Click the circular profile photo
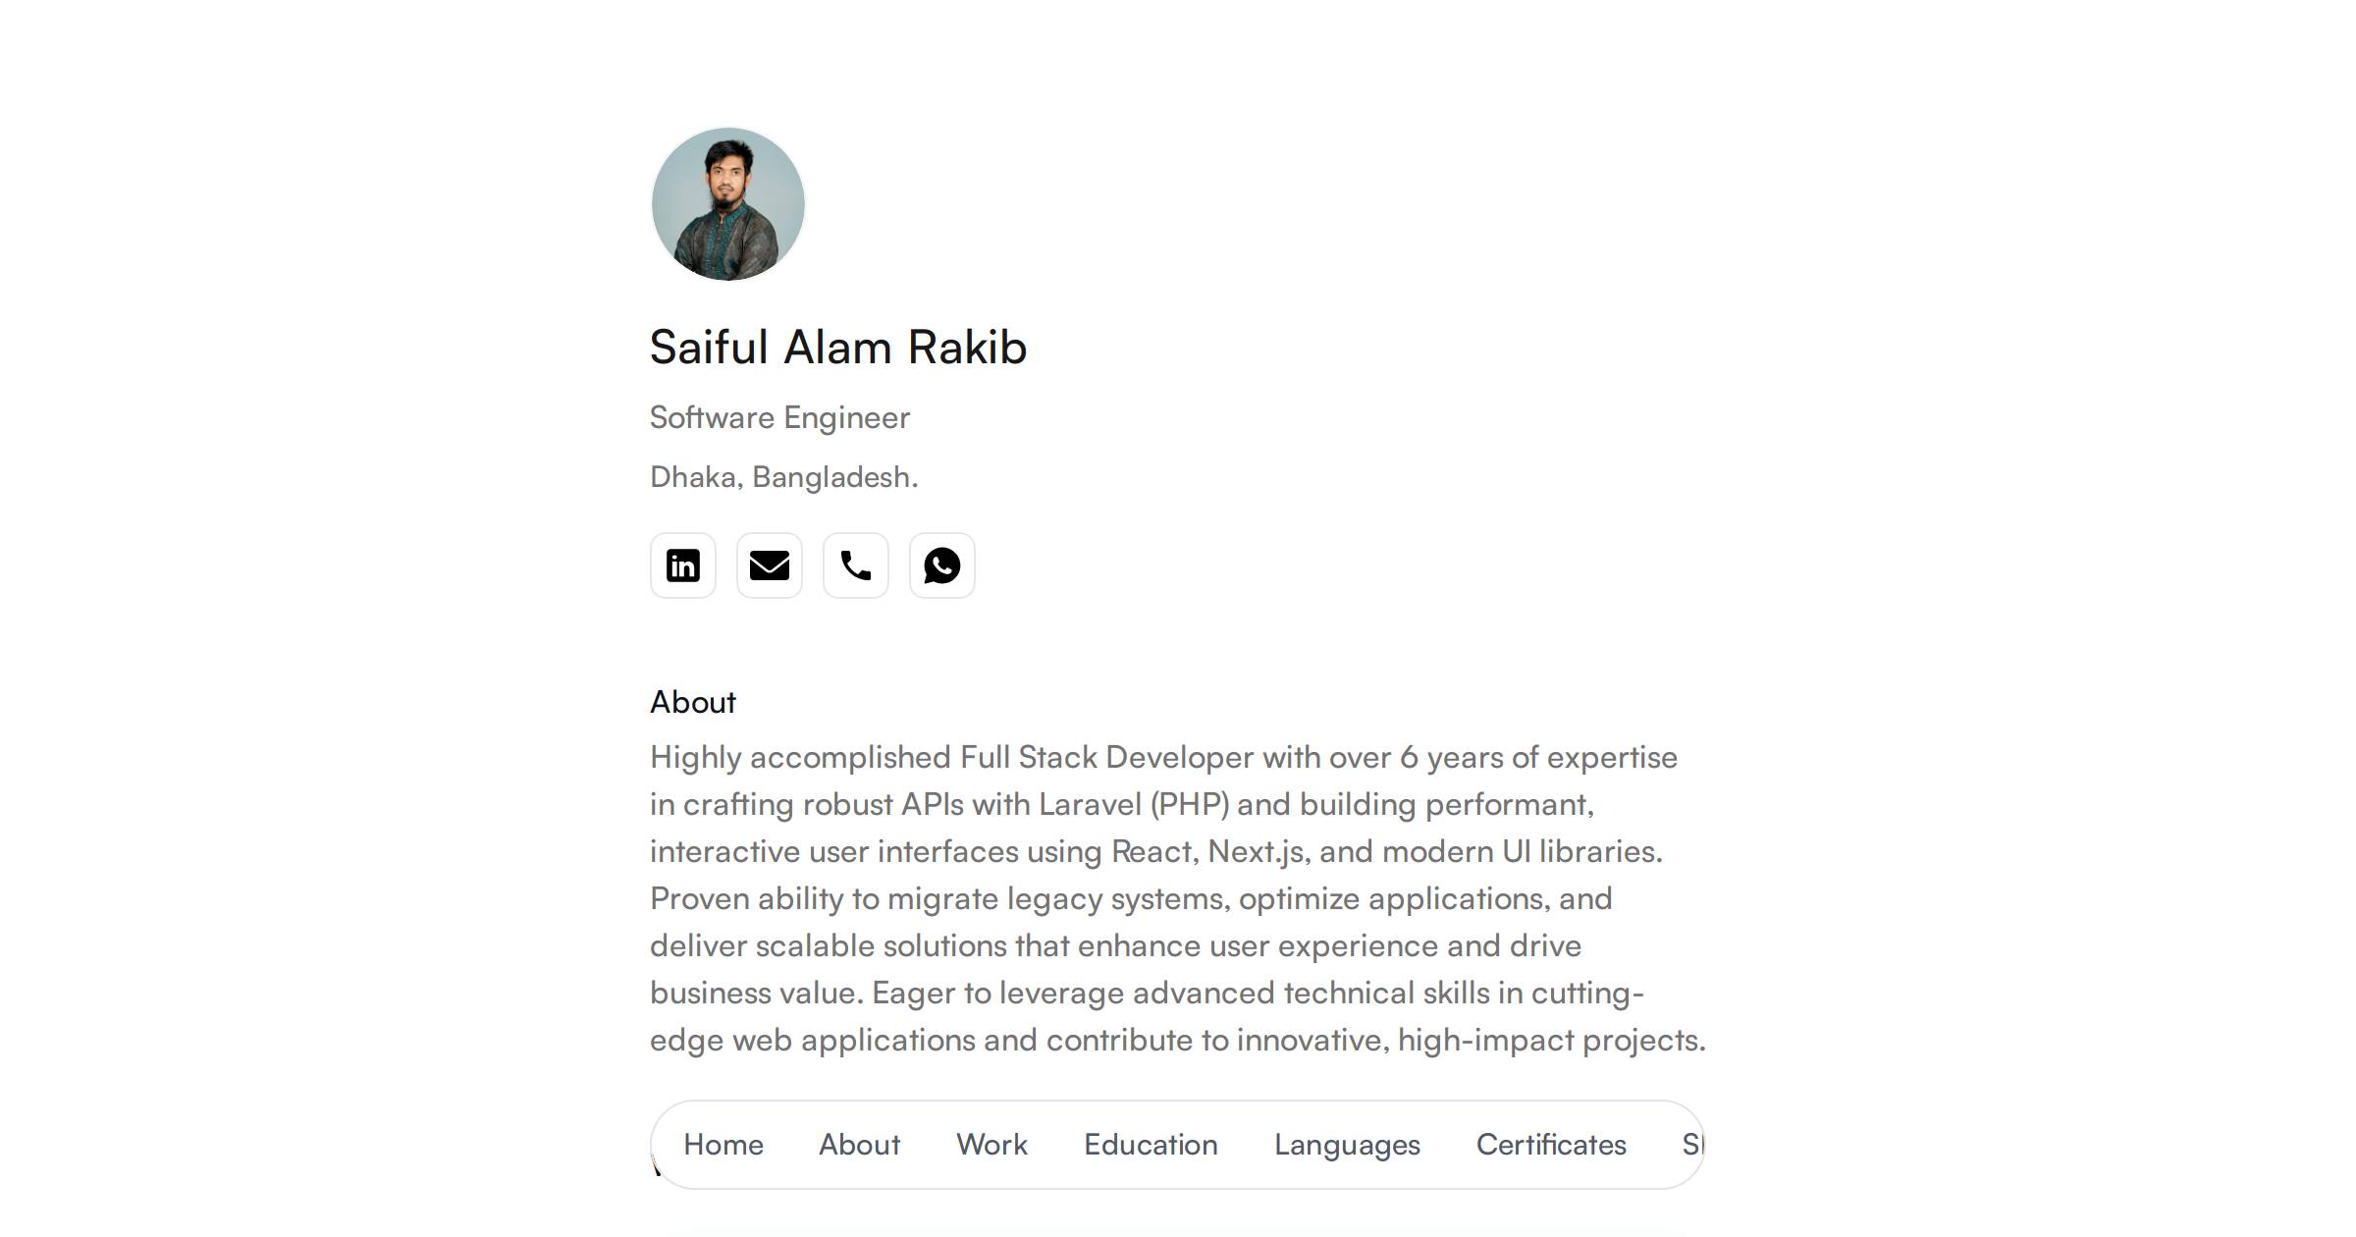This screenshot has width=2356, height=1237. [728, 204]
